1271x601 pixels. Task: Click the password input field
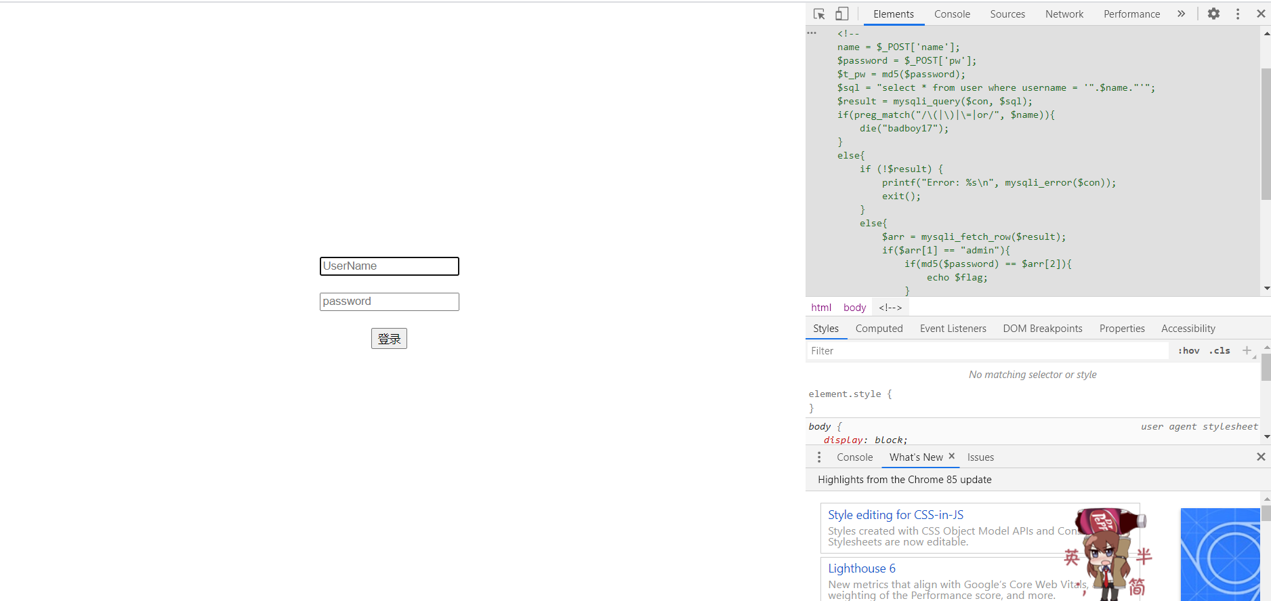pos(389,302)
